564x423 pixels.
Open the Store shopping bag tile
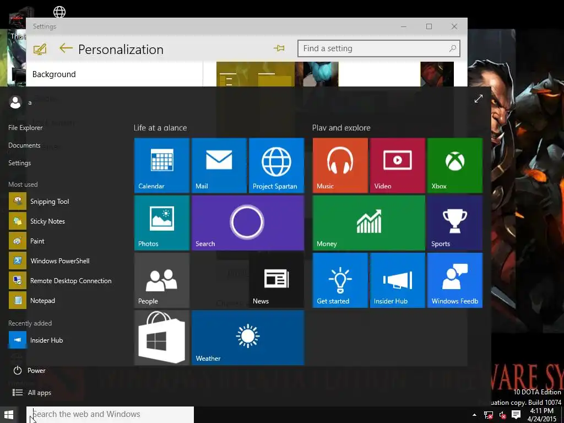[162, 338]
